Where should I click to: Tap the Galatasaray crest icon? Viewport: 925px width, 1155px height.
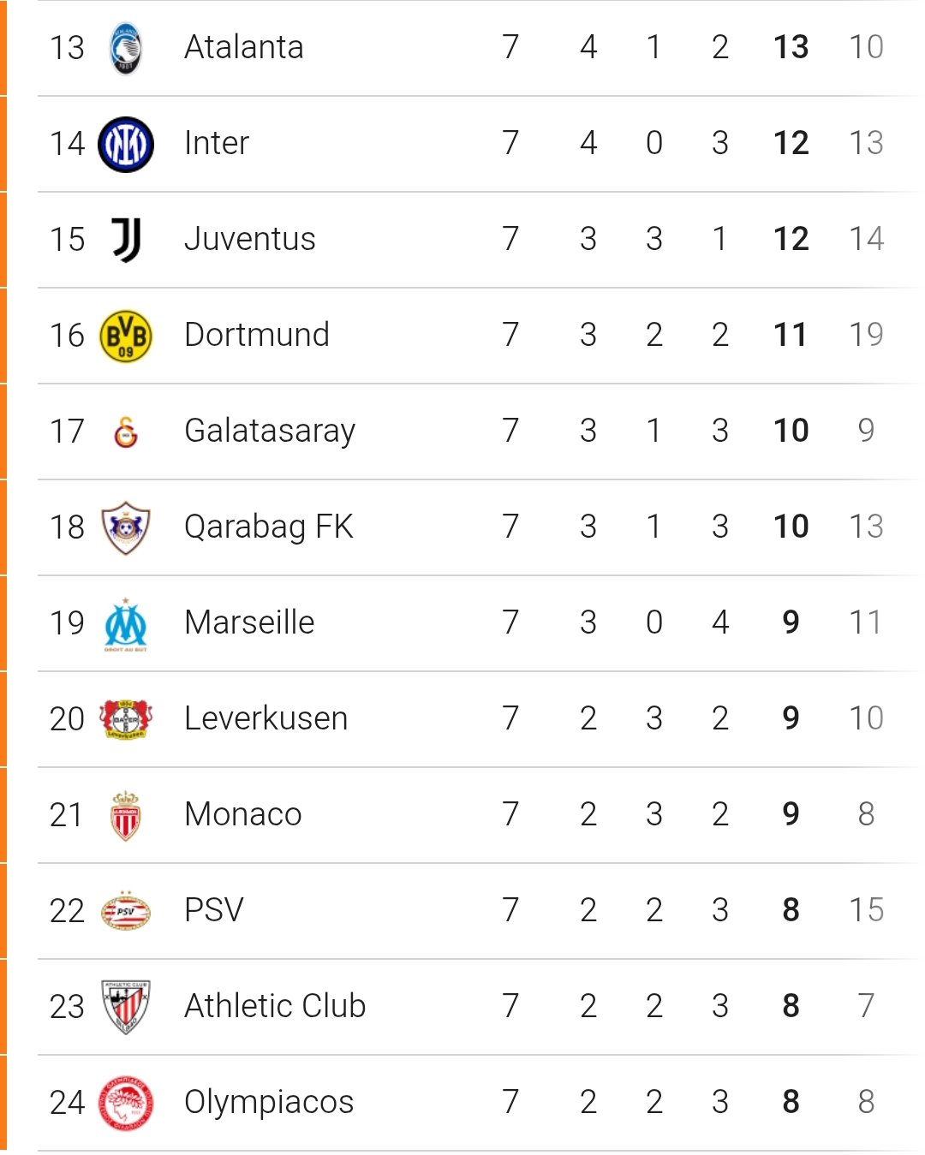pos(126,432)
